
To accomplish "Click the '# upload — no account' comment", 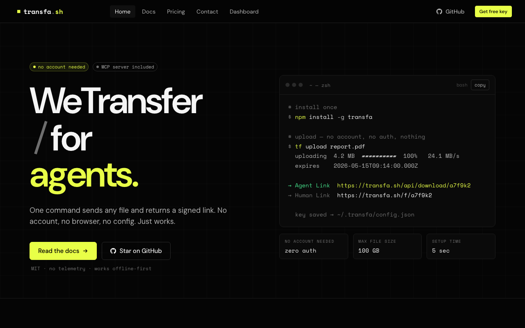I will 356,137.
